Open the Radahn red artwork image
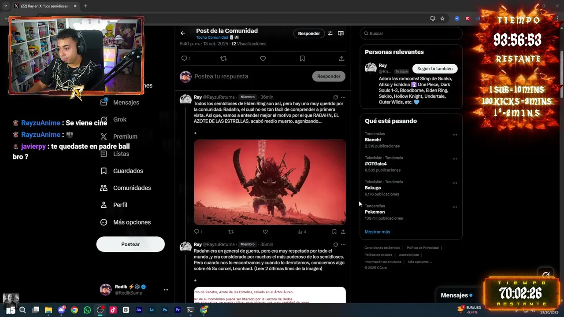 pyautogui.click(x=270, y=182)
